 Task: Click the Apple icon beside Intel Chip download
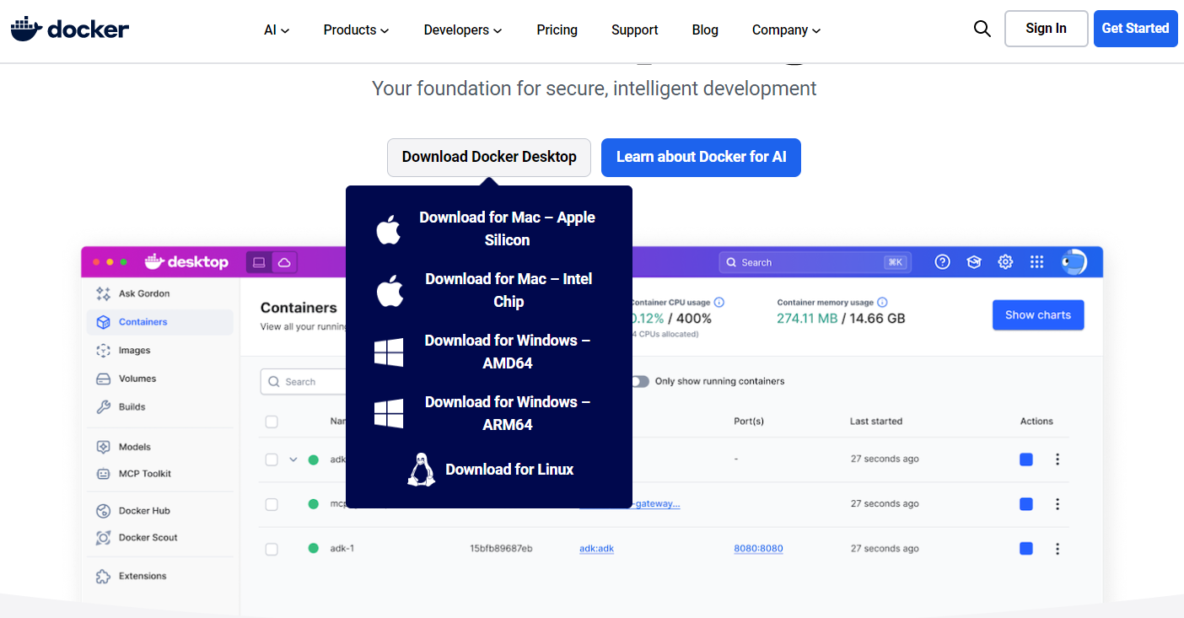coord(388,291)
